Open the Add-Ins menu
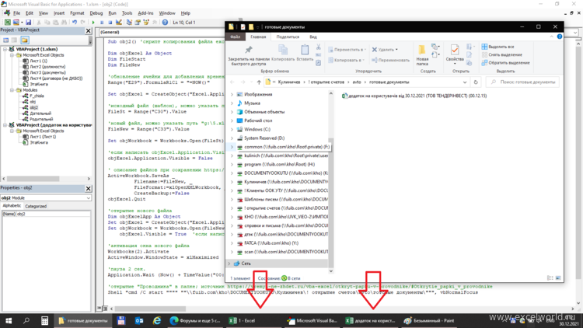This screenshot has width=583, height=328. pyautogui.click(x=146, y=13)
